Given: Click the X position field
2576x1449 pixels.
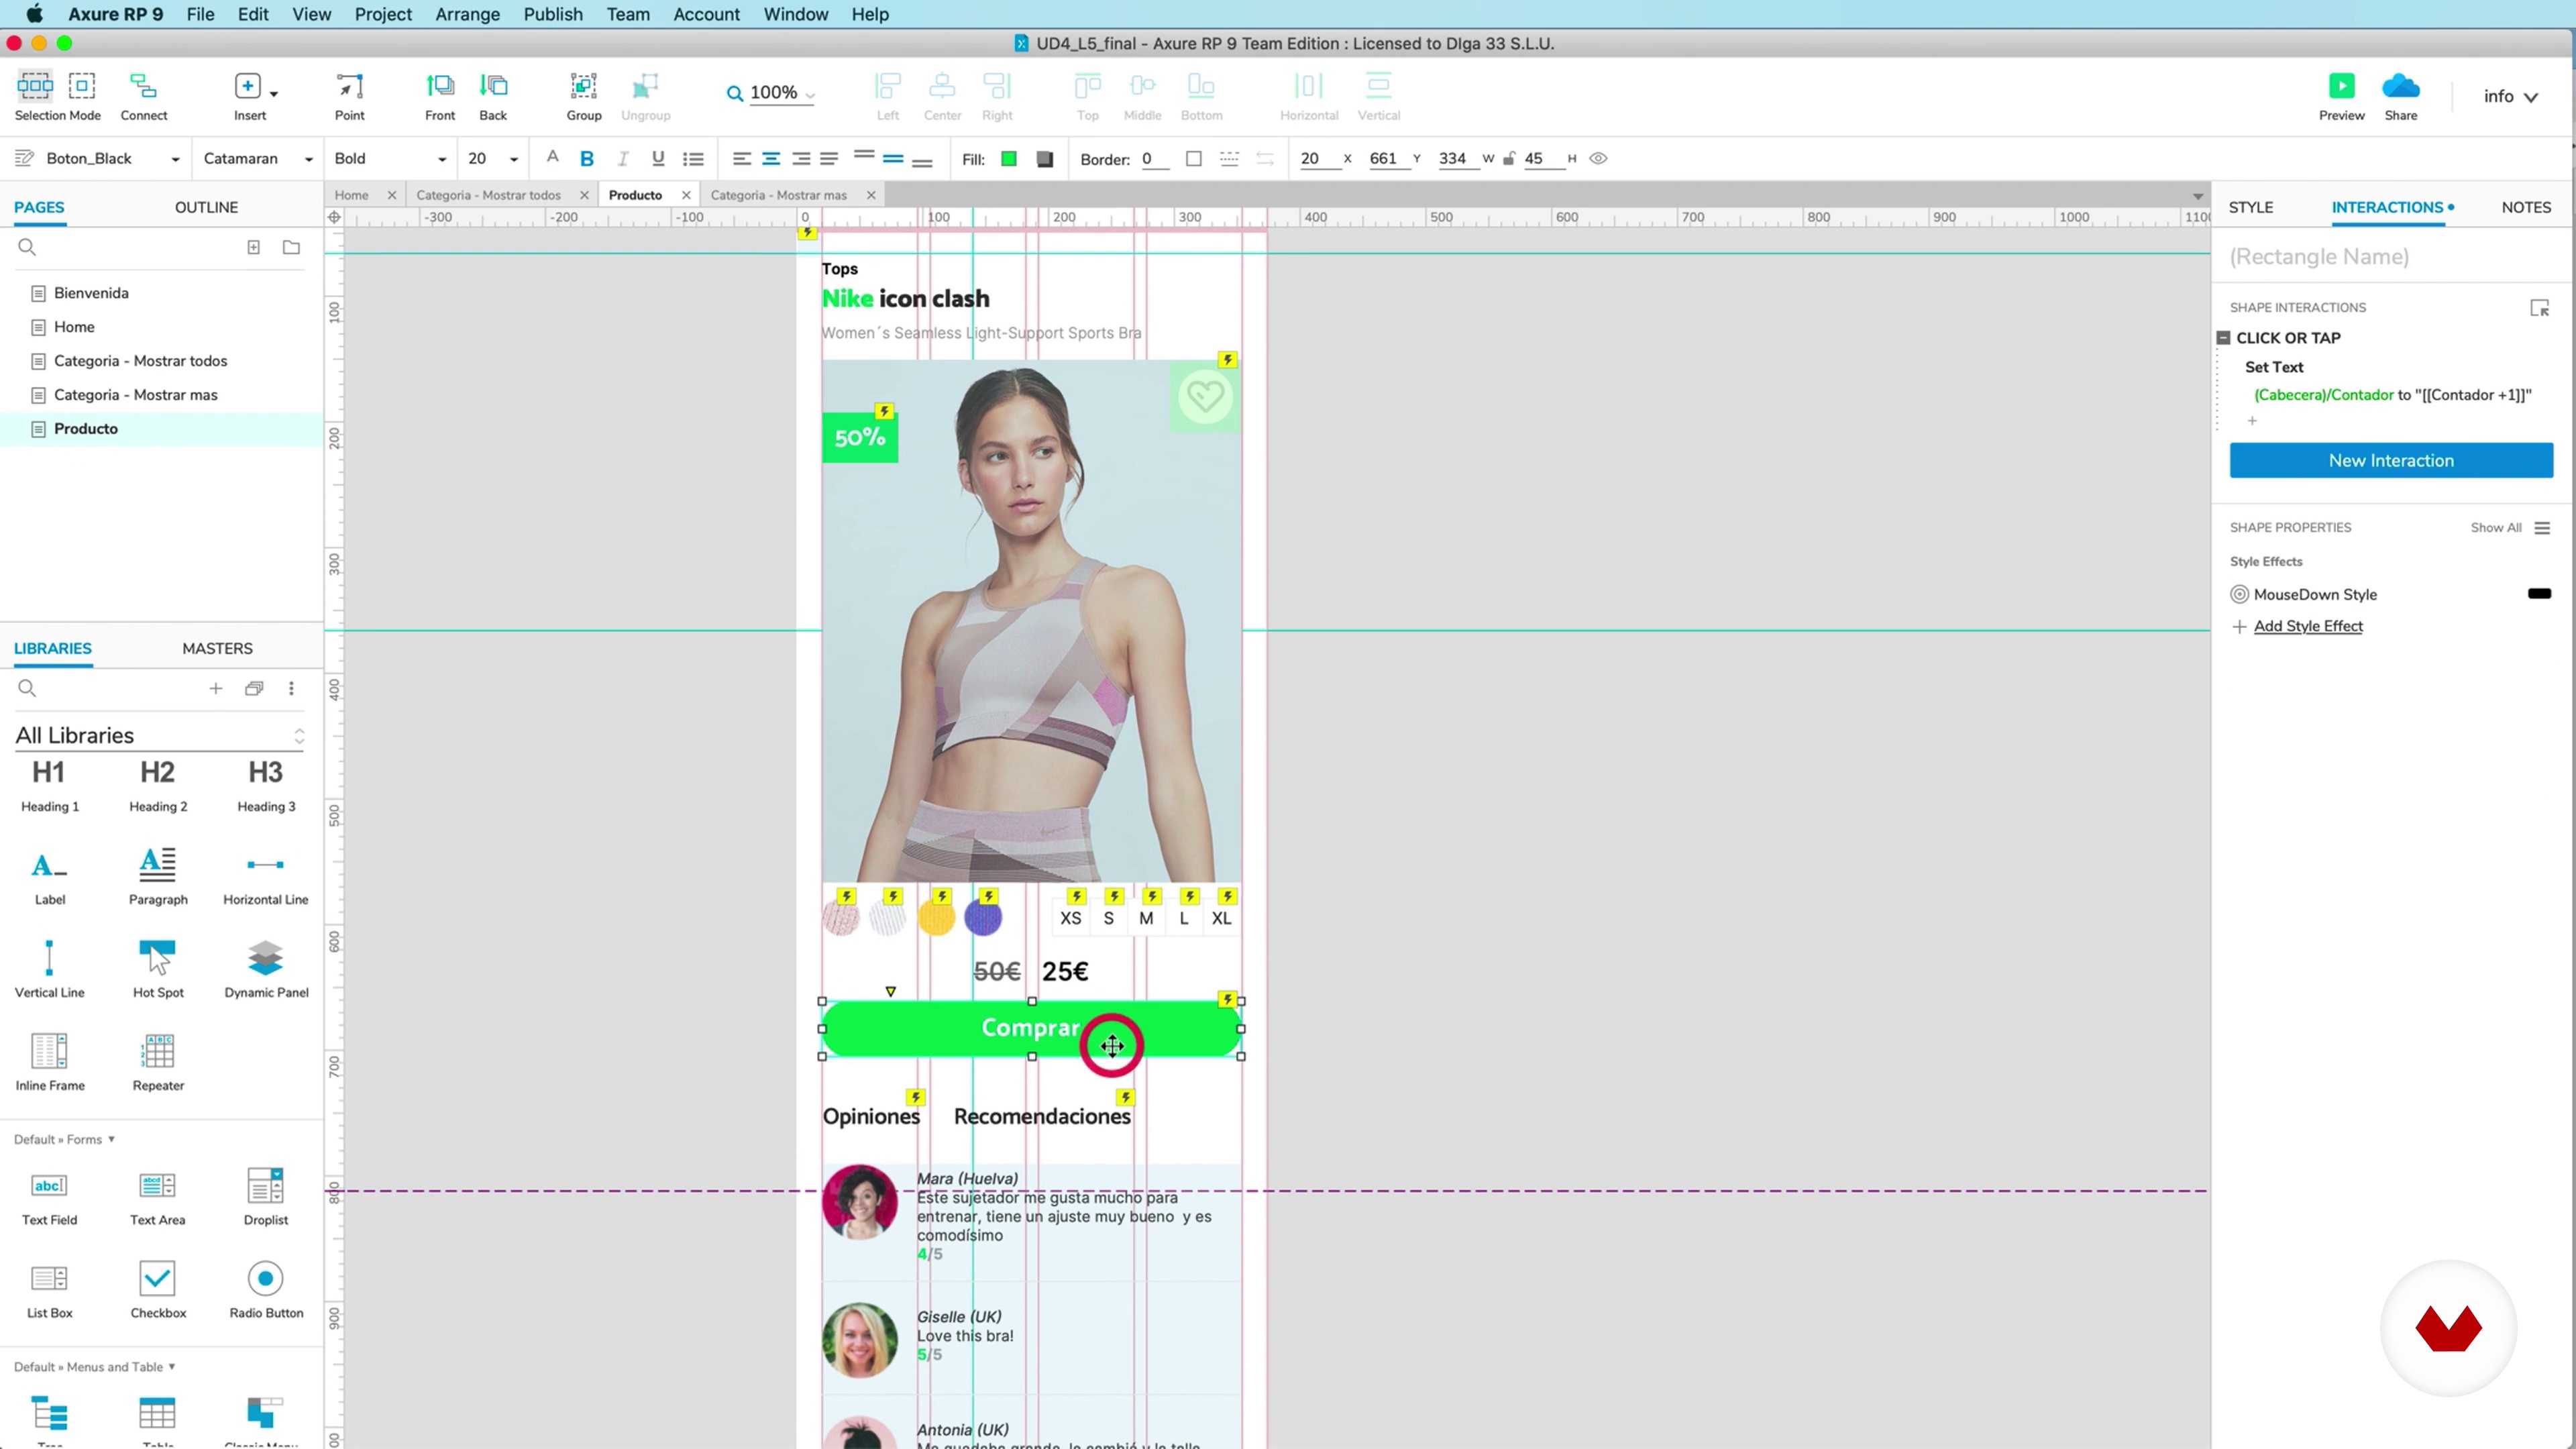Looking at the screenshot, I should tap(1318, 158).
